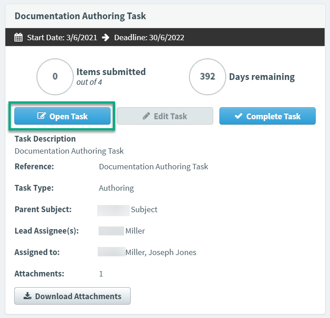Click the disabled Edit Task button
Viewport: 330px width, 318px height.
click(x=165, y=116)
